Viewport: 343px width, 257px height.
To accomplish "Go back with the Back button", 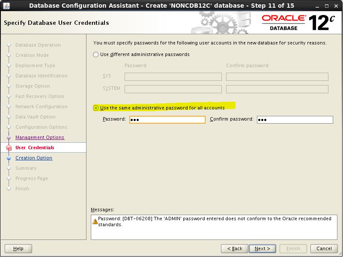I will (x=235, y=248).
